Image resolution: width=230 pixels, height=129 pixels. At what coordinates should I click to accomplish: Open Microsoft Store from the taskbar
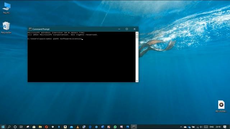34,127
